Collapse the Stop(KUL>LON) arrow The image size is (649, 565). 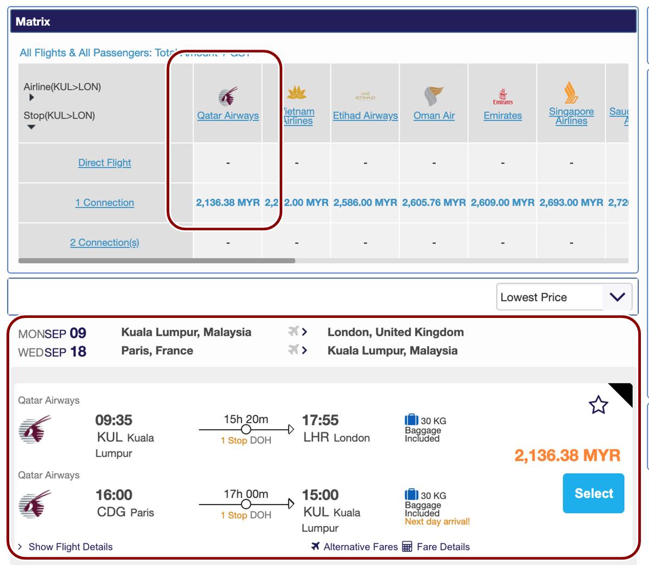[x=31, y=127]
